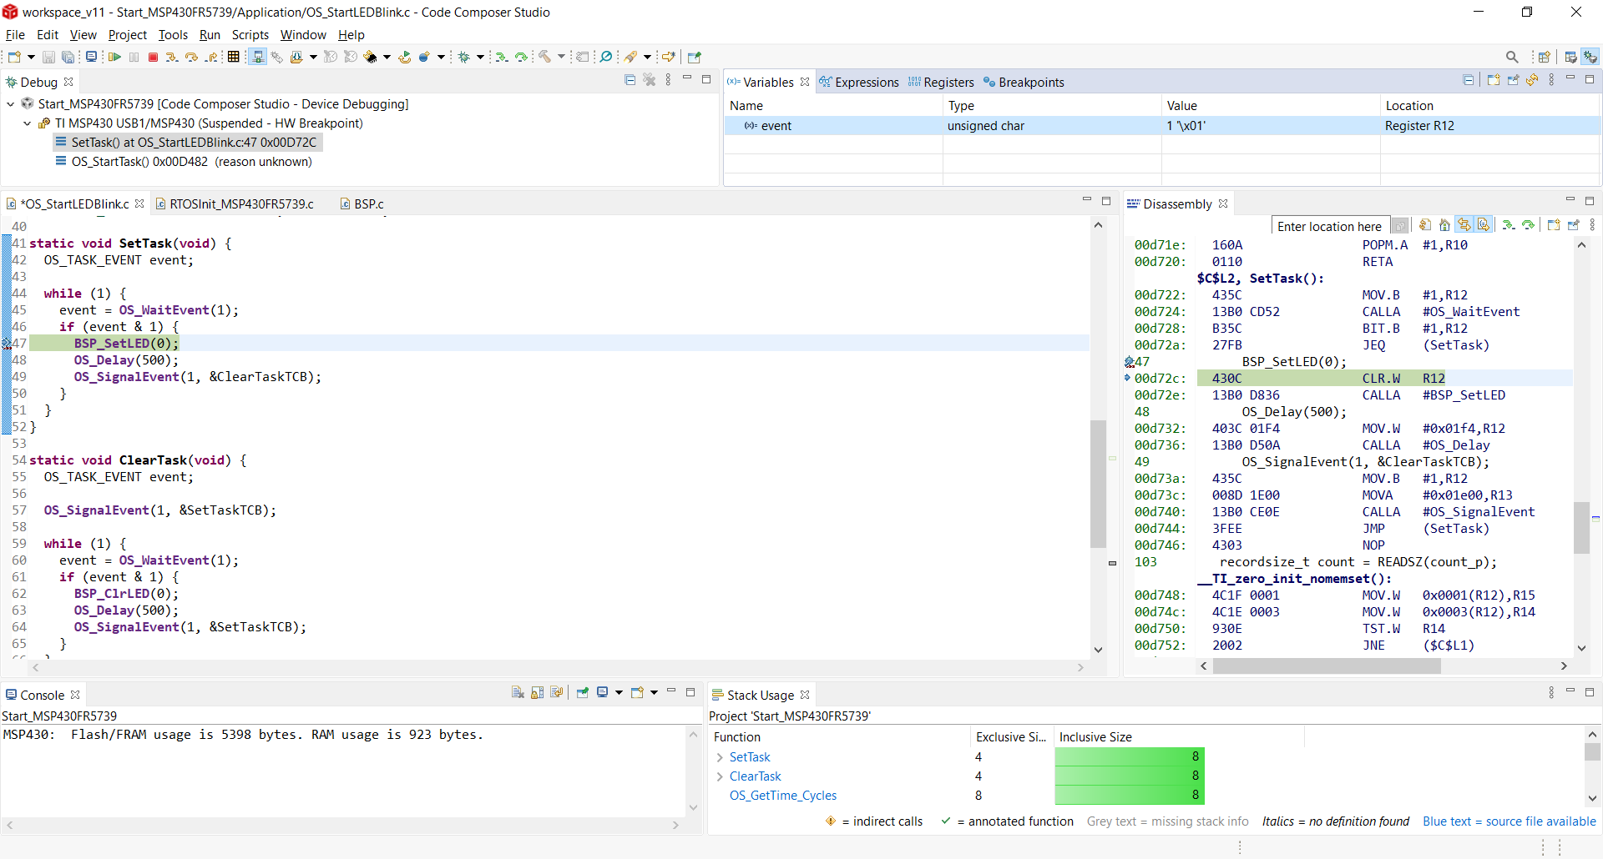Image resolution: width=1603 pixels, height=859 pixels.
Task: Open ClearTask source link in Stack Usage
Action: coord(755,776)
